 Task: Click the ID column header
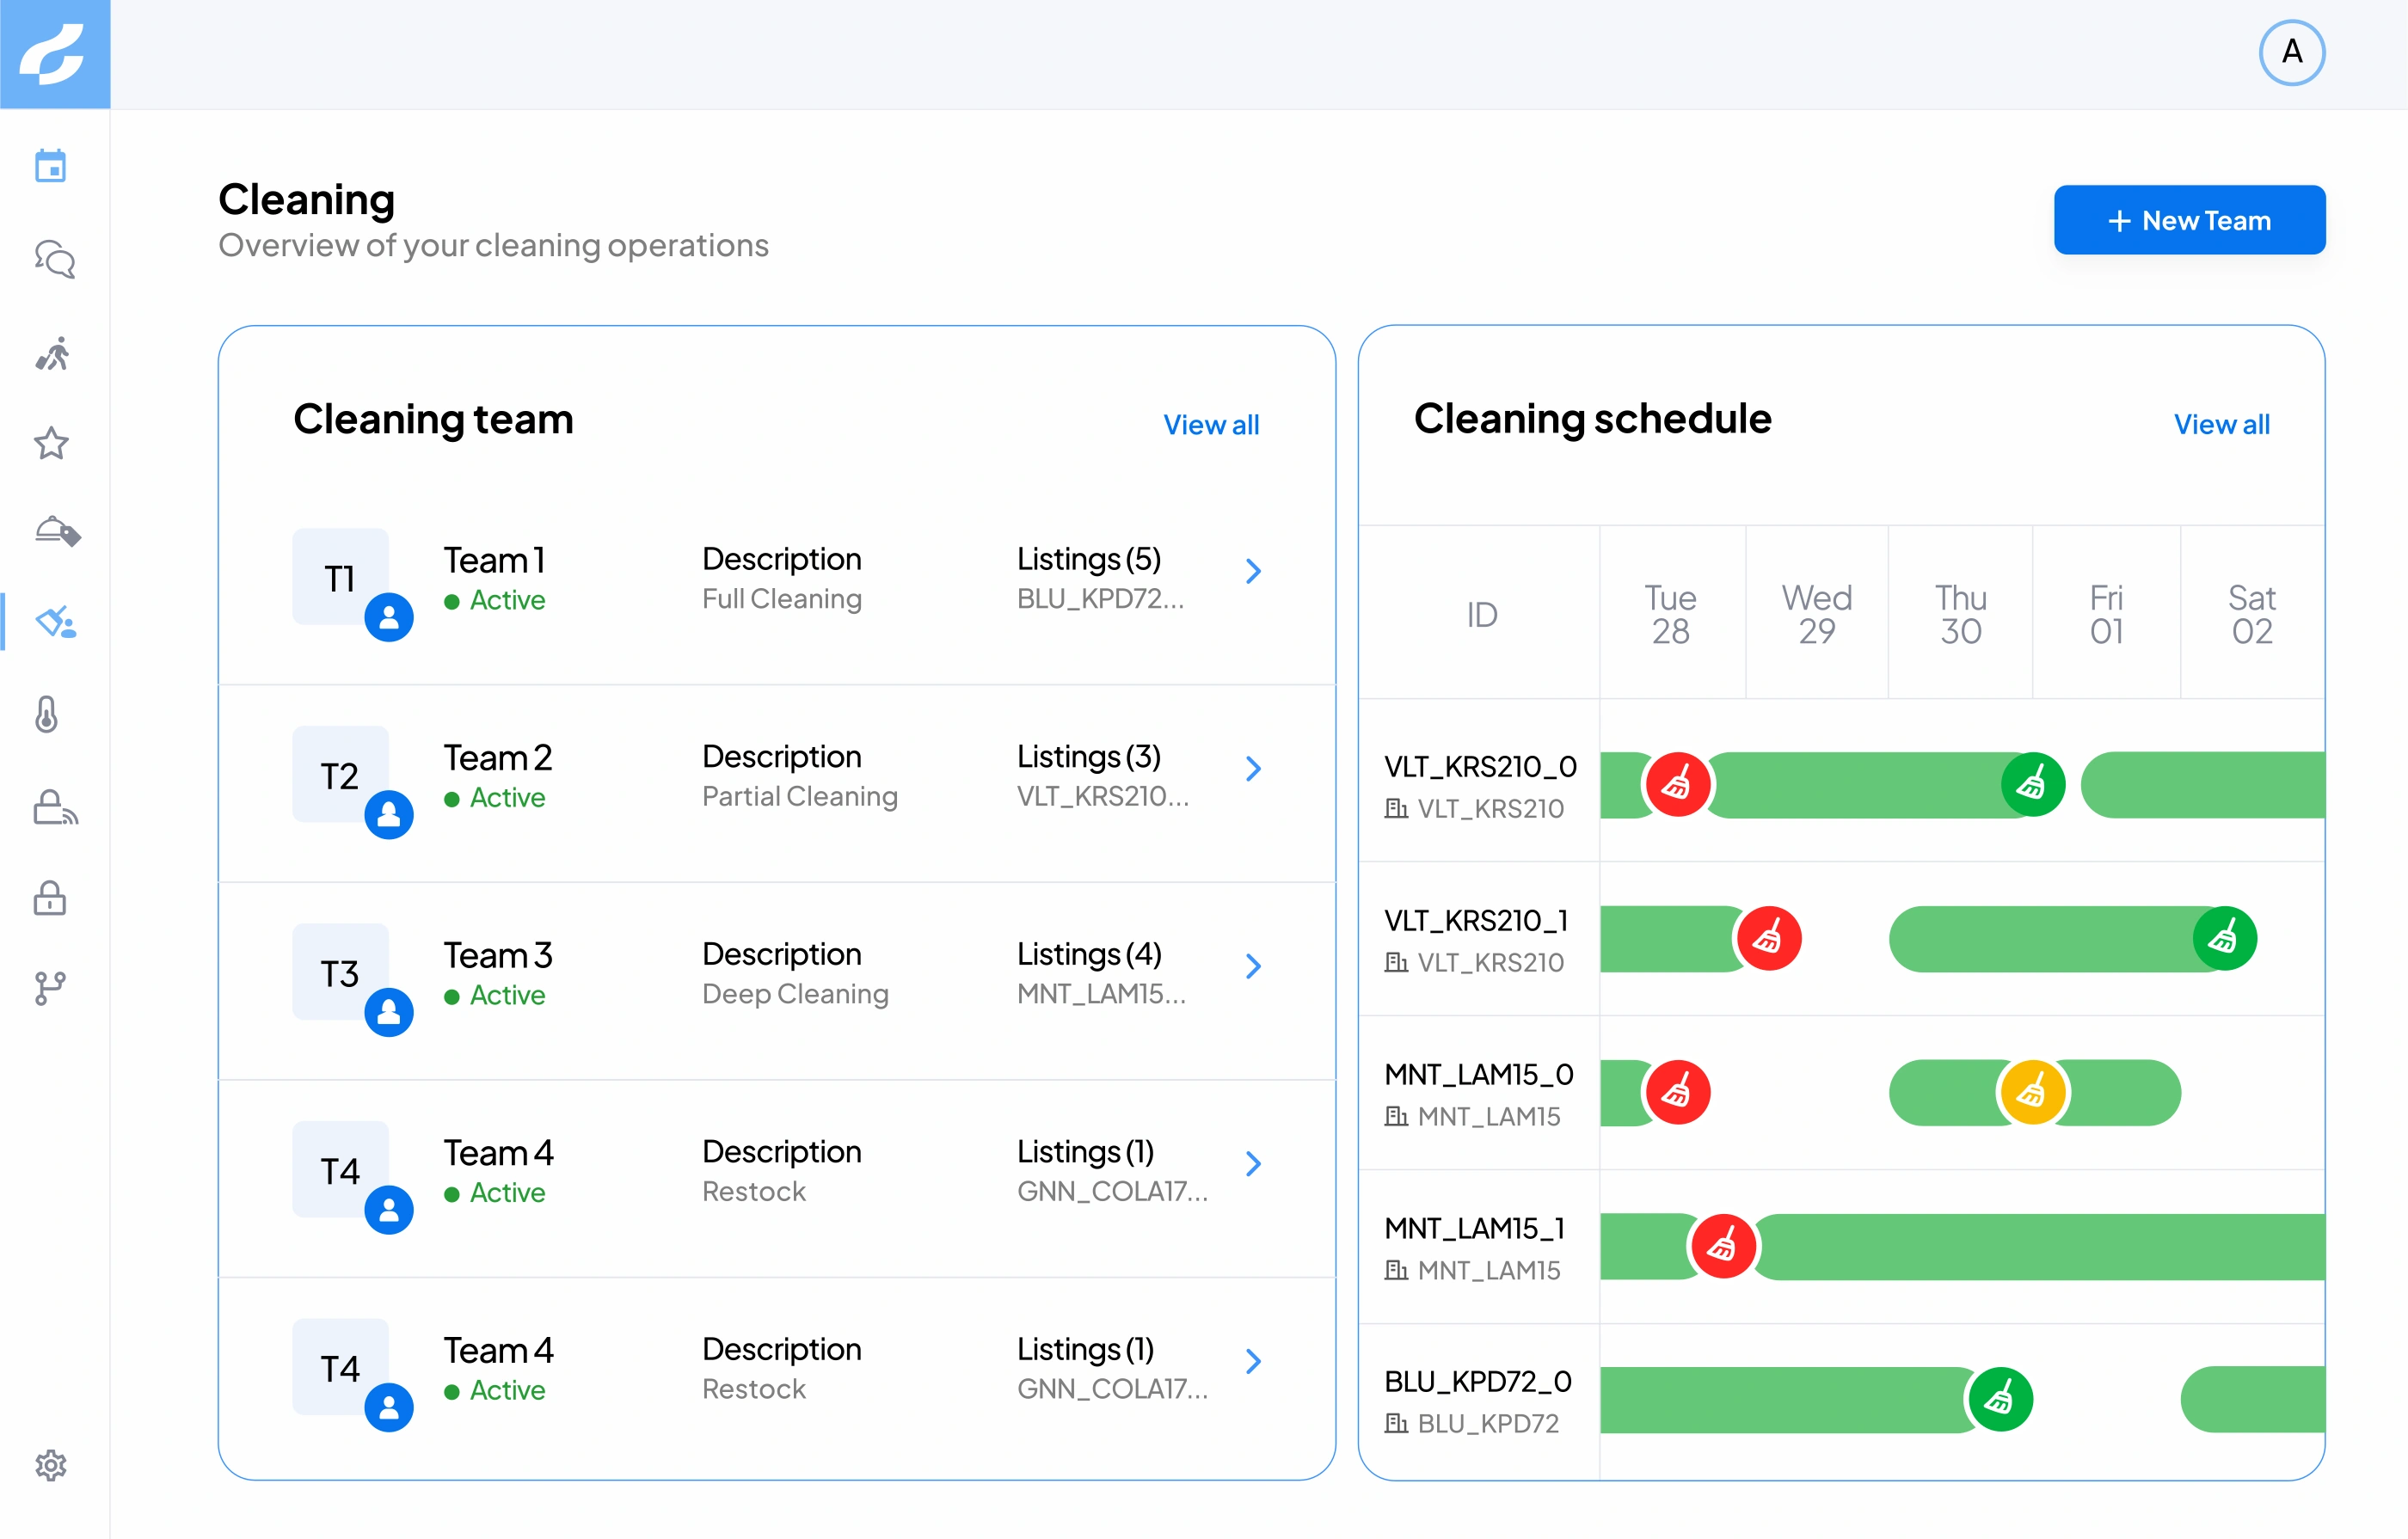pos(1481,614)
